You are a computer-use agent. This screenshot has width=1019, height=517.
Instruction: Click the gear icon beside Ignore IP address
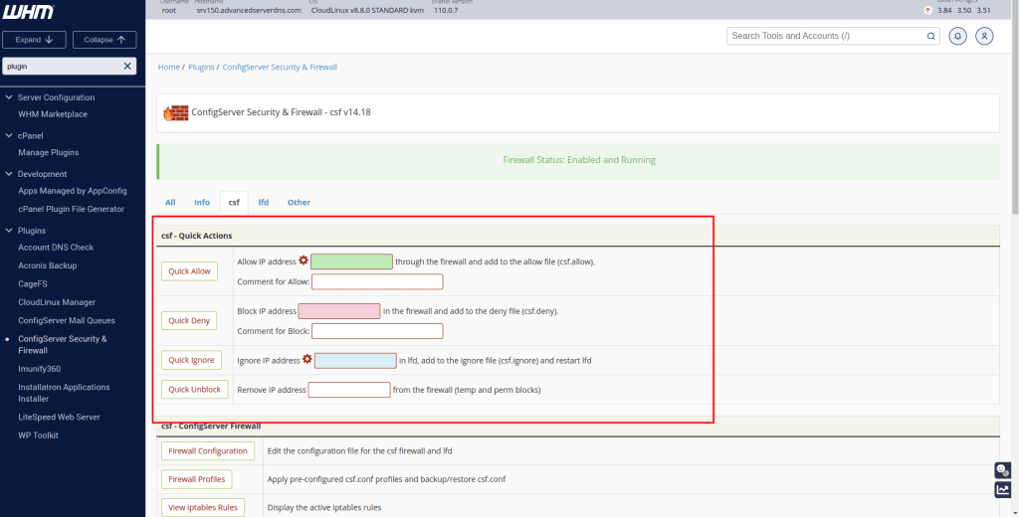coord(307,359)
